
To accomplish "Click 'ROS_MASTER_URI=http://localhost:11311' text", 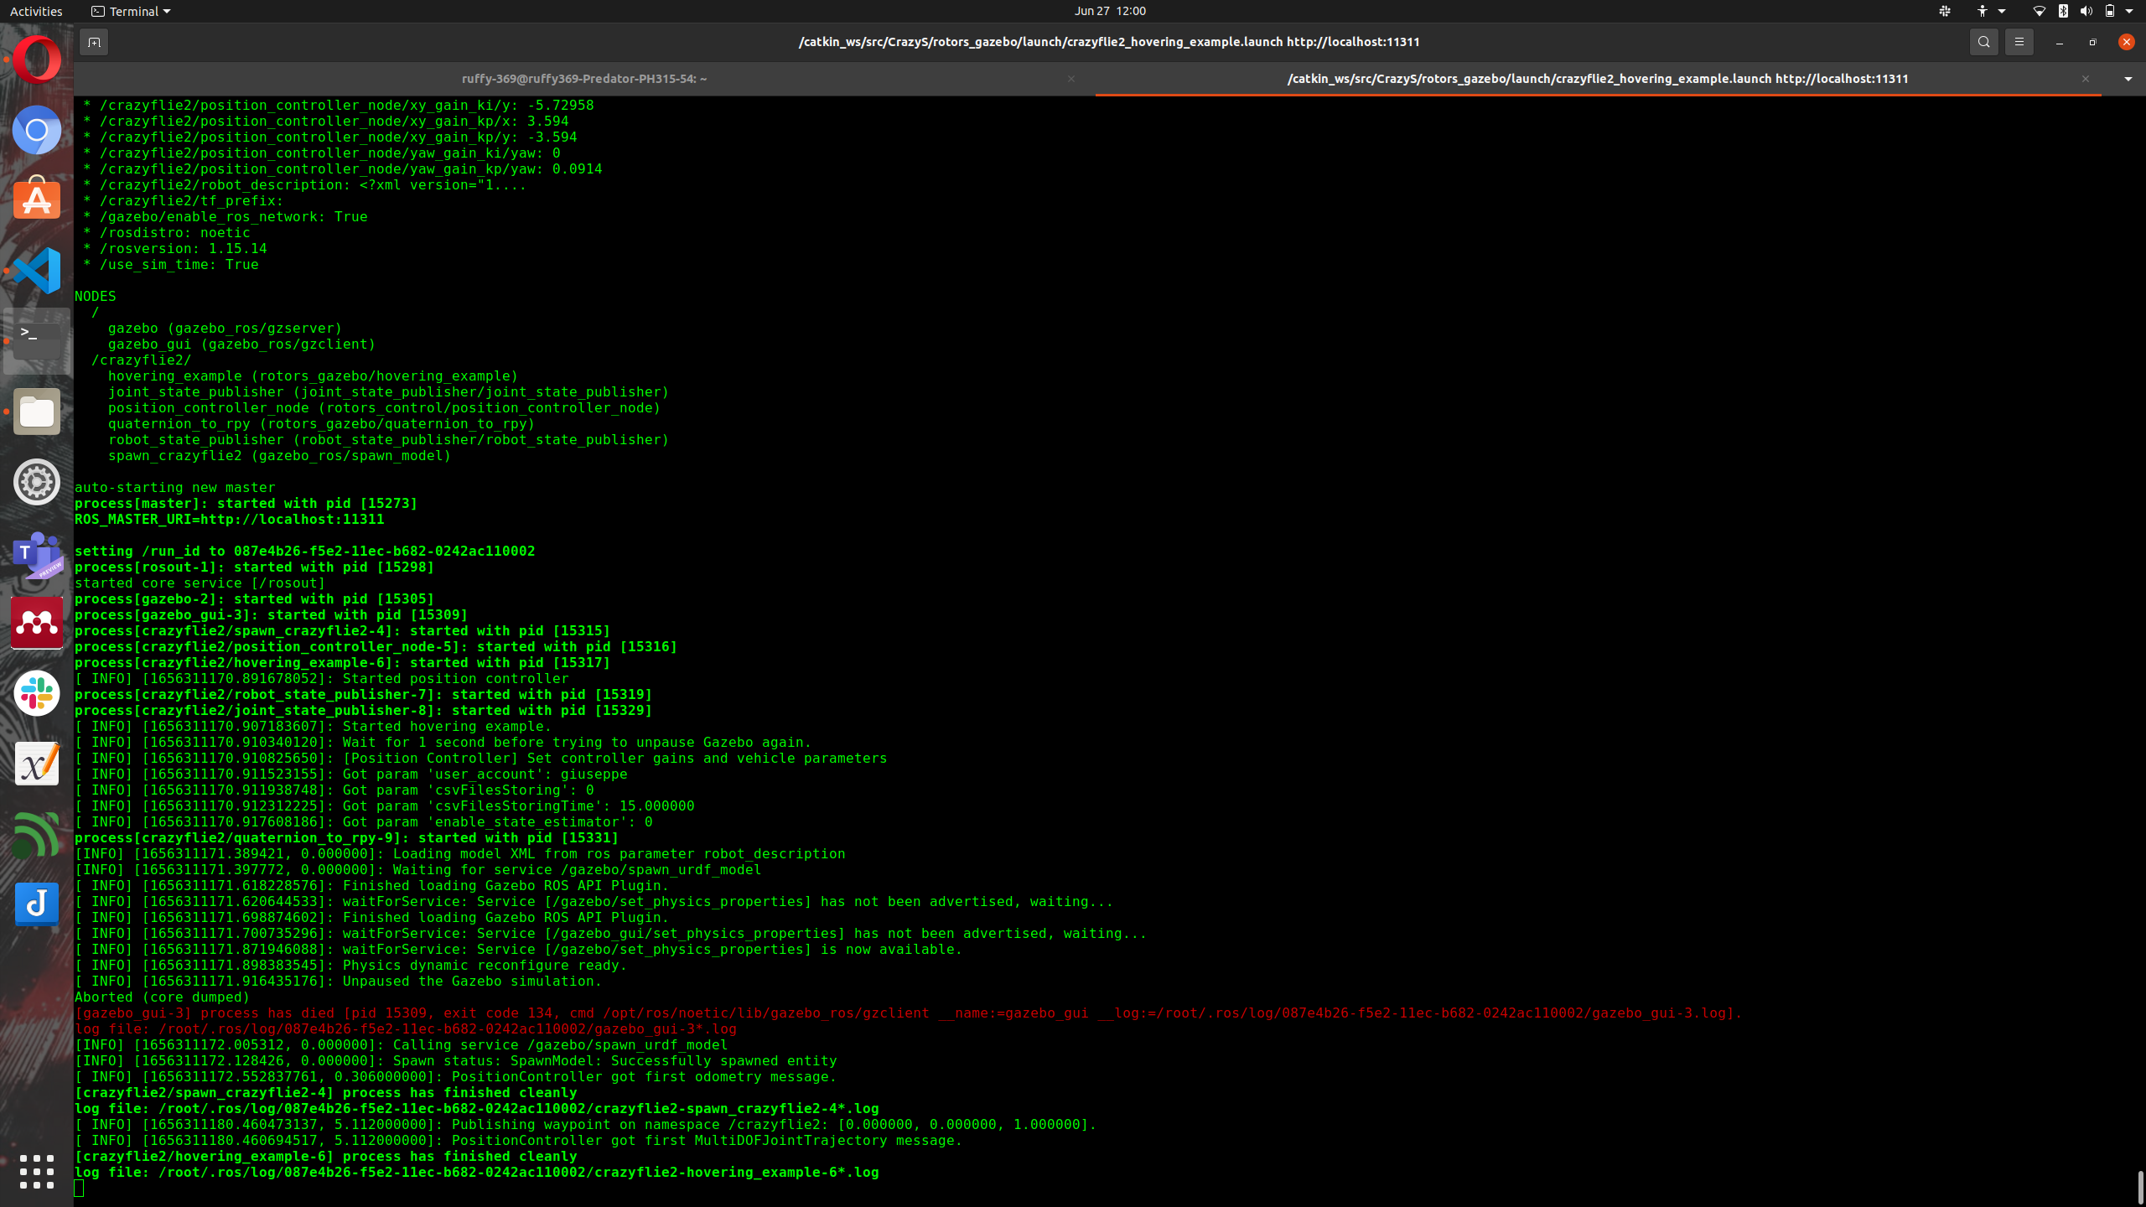I will (229, 519).
